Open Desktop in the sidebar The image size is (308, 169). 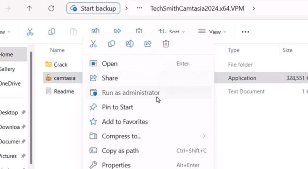click(x=9, y=113)
